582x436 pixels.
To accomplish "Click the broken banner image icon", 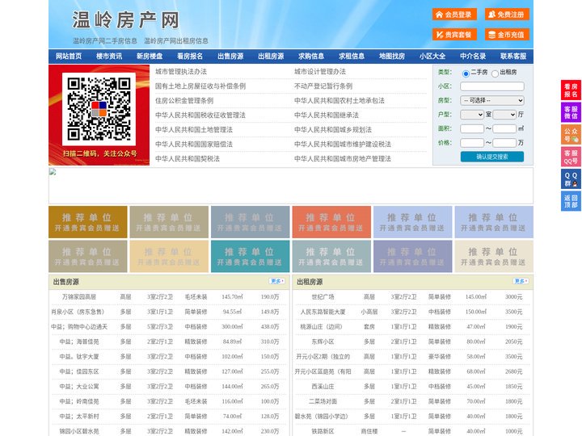I will click(53, 171).
